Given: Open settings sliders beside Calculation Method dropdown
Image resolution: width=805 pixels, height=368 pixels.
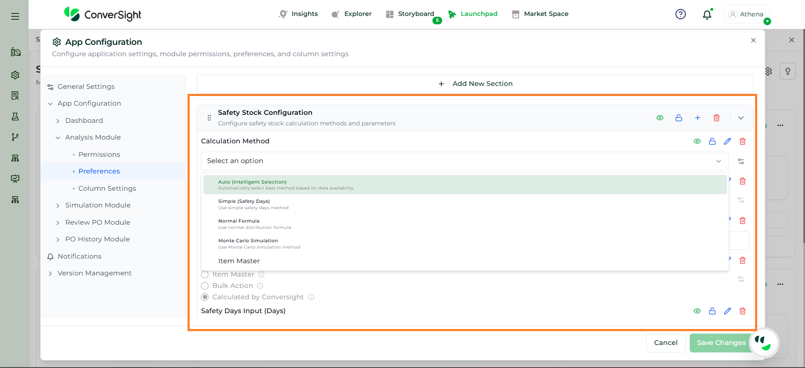Looking at the screenshot, I should pos(741,161).
